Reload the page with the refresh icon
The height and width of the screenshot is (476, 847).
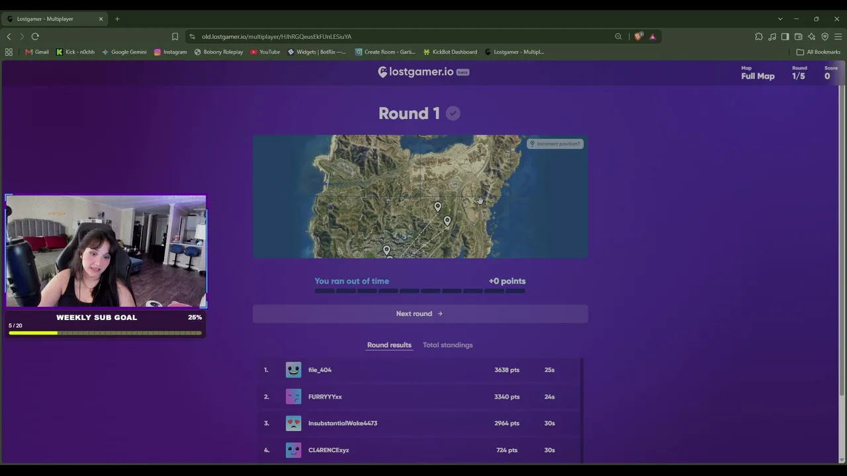pyautogui.click(x=35, y=36)
